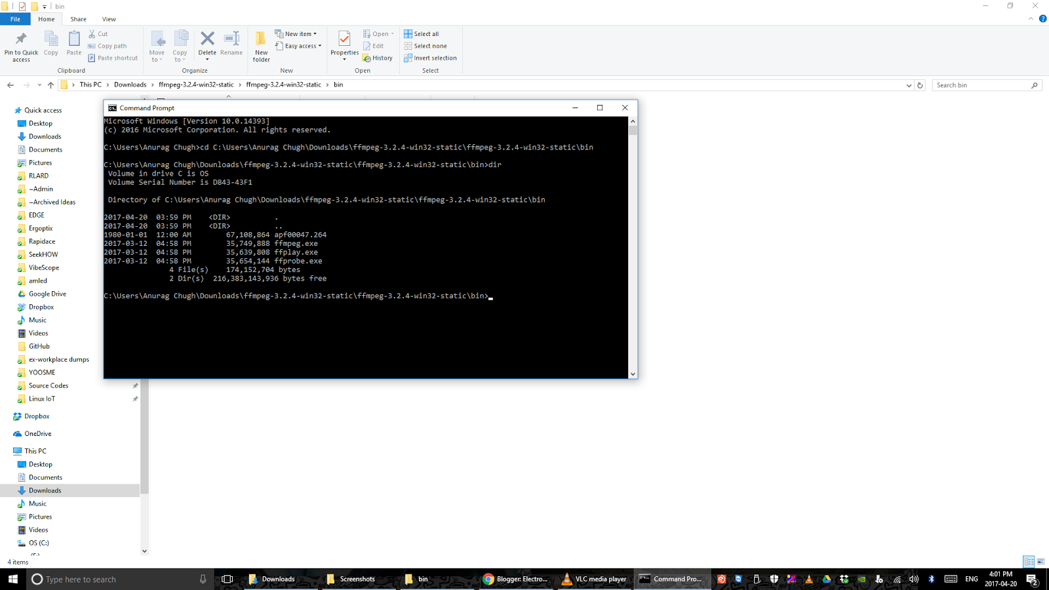Create a New folder from ribbon
The image size is (1049, 590).
click(x=261, y=46)
